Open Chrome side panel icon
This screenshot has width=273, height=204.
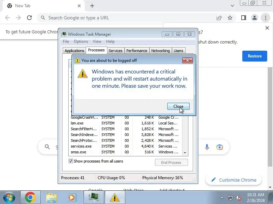point(244,18)
